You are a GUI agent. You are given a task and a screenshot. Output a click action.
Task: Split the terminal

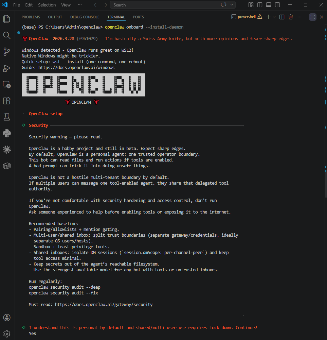[282, 17]
